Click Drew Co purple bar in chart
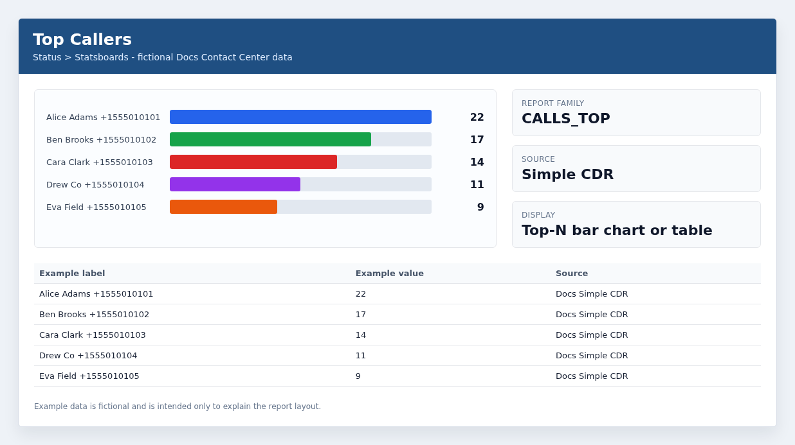 [235, 184]
